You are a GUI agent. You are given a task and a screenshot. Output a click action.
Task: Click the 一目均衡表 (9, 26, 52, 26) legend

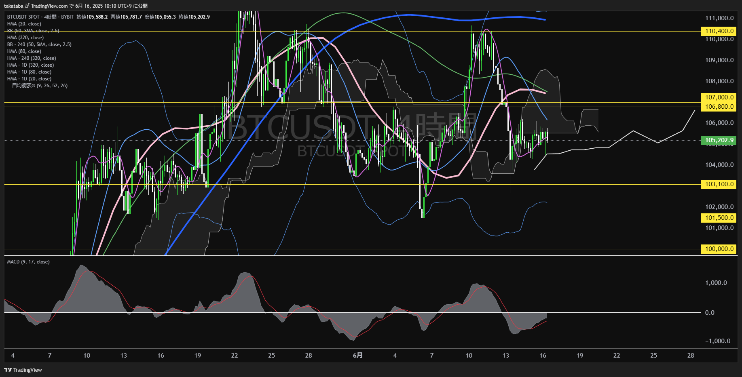37,86
